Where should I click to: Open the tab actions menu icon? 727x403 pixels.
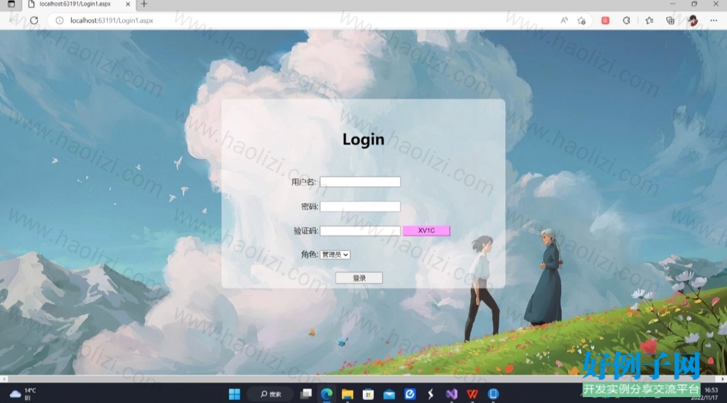[11, 4]
